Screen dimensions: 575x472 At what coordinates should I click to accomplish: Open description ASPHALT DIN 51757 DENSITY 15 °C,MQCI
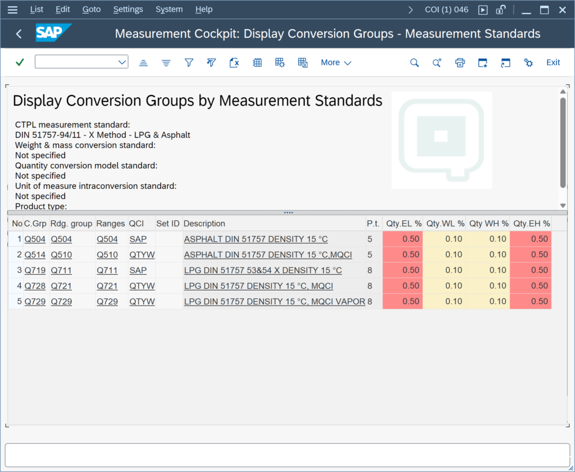(x=268, y=255)
